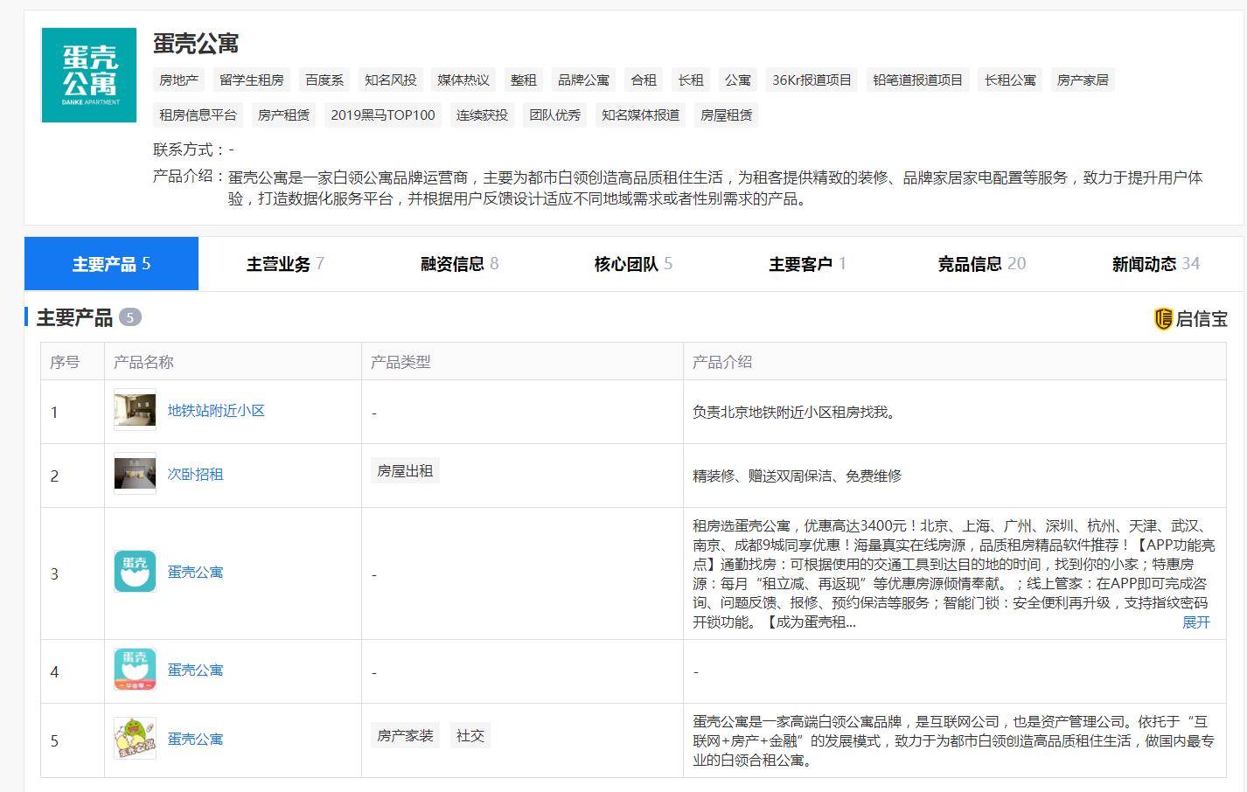Image resolution: width=1247 pixels, height=792 pixels.
Task: Select the 主要客户 tab
Action: 807,263
